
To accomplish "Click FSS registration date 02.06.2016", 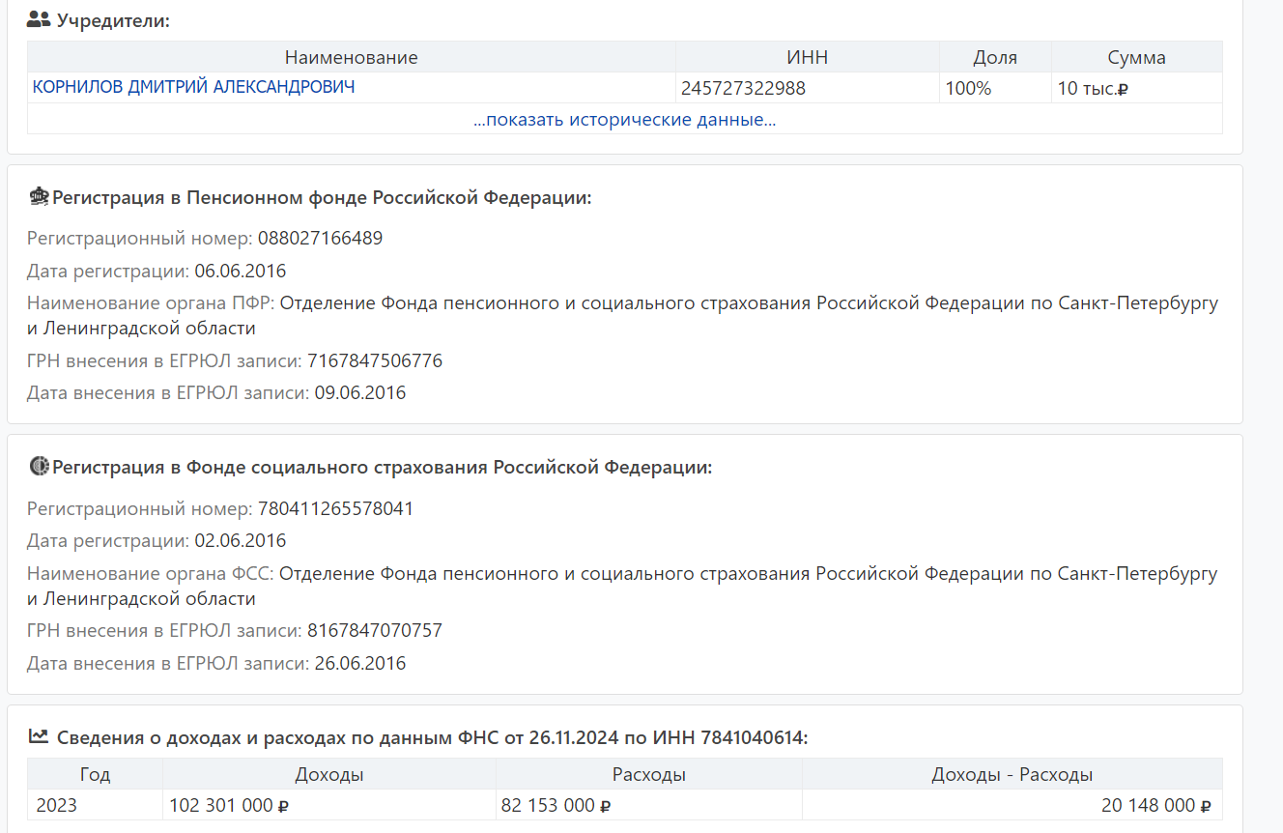I will pos(240,540).
